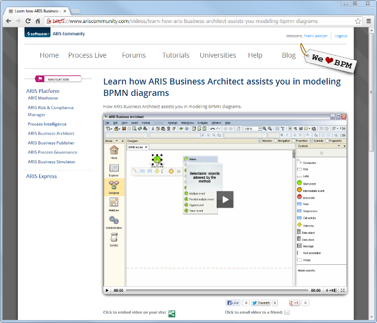
Task: Click the scrollbar down arrow
Action: [x=371, y=317]
